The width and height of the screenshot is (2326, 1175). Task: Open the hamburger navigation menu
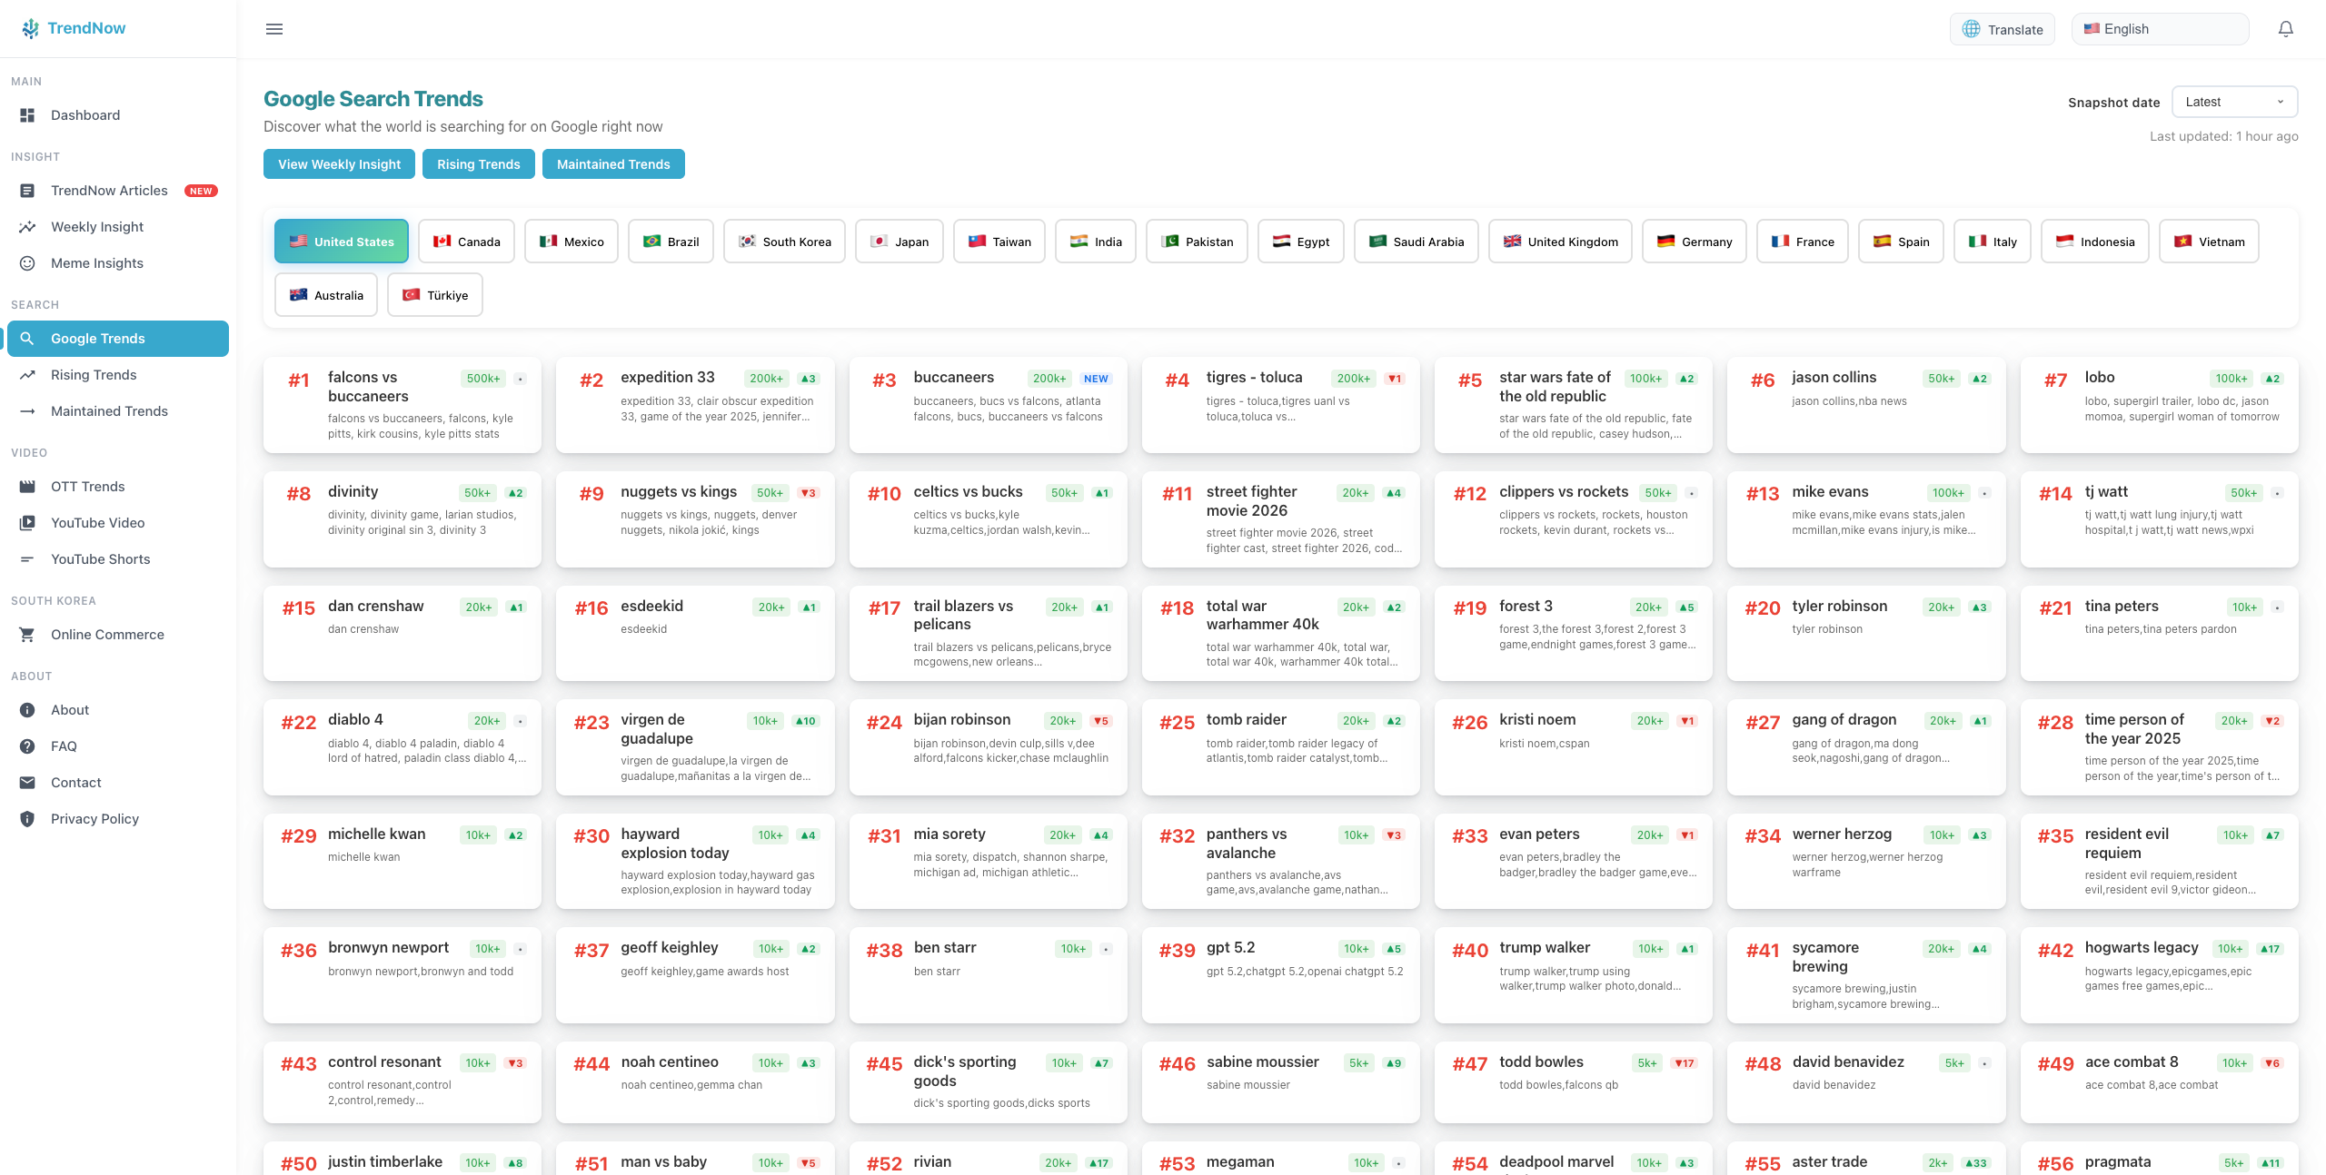(x=273, y=28)
